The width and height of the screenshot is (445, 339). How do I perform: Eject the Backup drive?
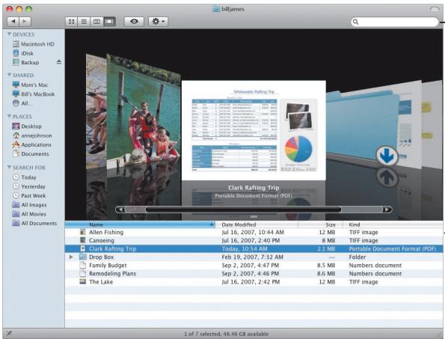59,62
